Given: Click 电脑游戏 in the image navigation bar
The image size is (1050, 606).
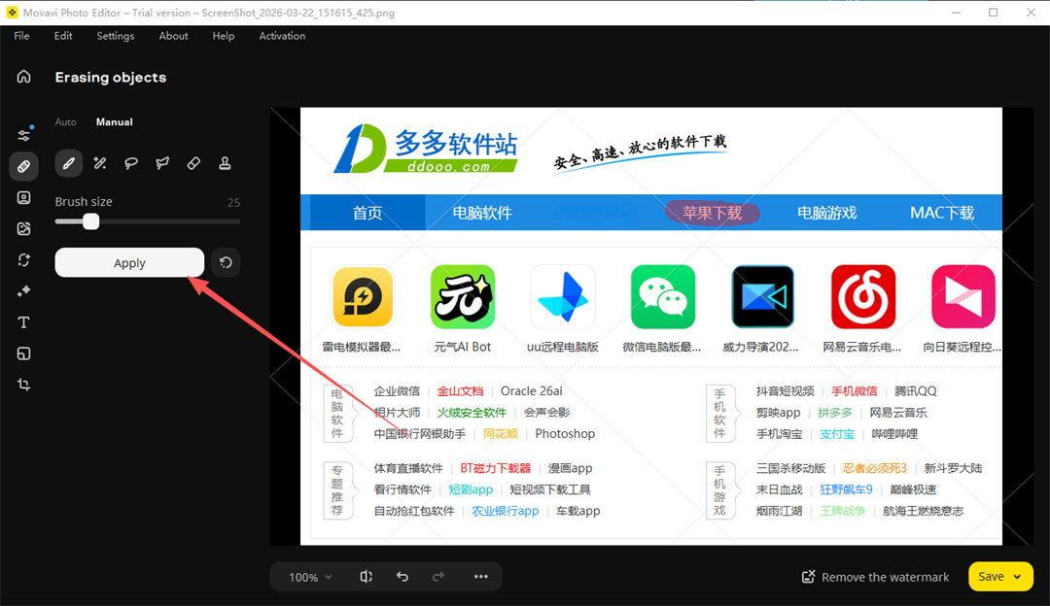Looking at the screenshot, I should point(827,213).
